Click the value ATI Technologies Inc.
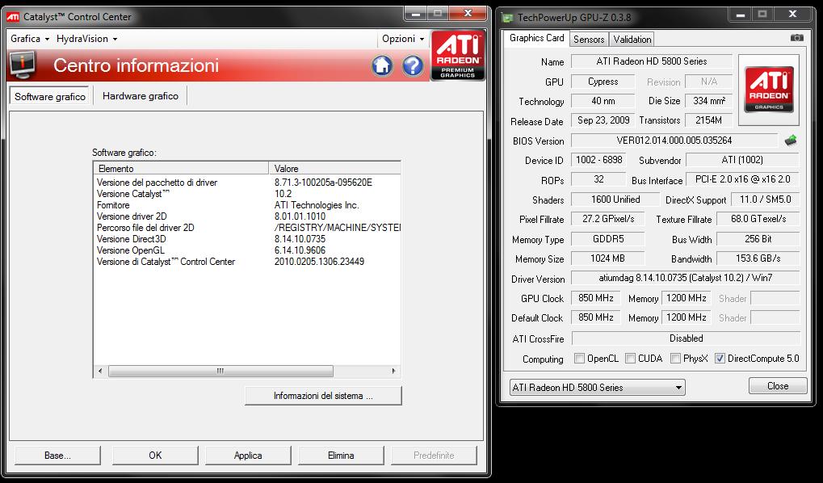The width and height of the screenshot is (823, 483). [317, 205]
